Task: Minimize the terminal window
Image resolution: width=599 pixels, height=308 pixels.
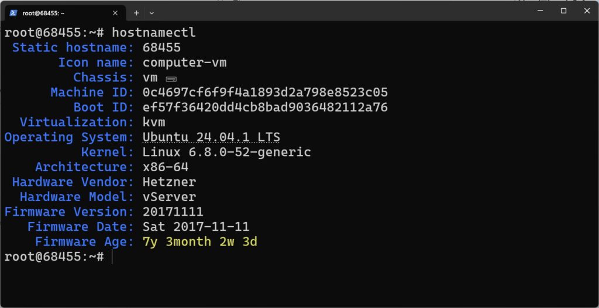Action: tap(540, 11)
